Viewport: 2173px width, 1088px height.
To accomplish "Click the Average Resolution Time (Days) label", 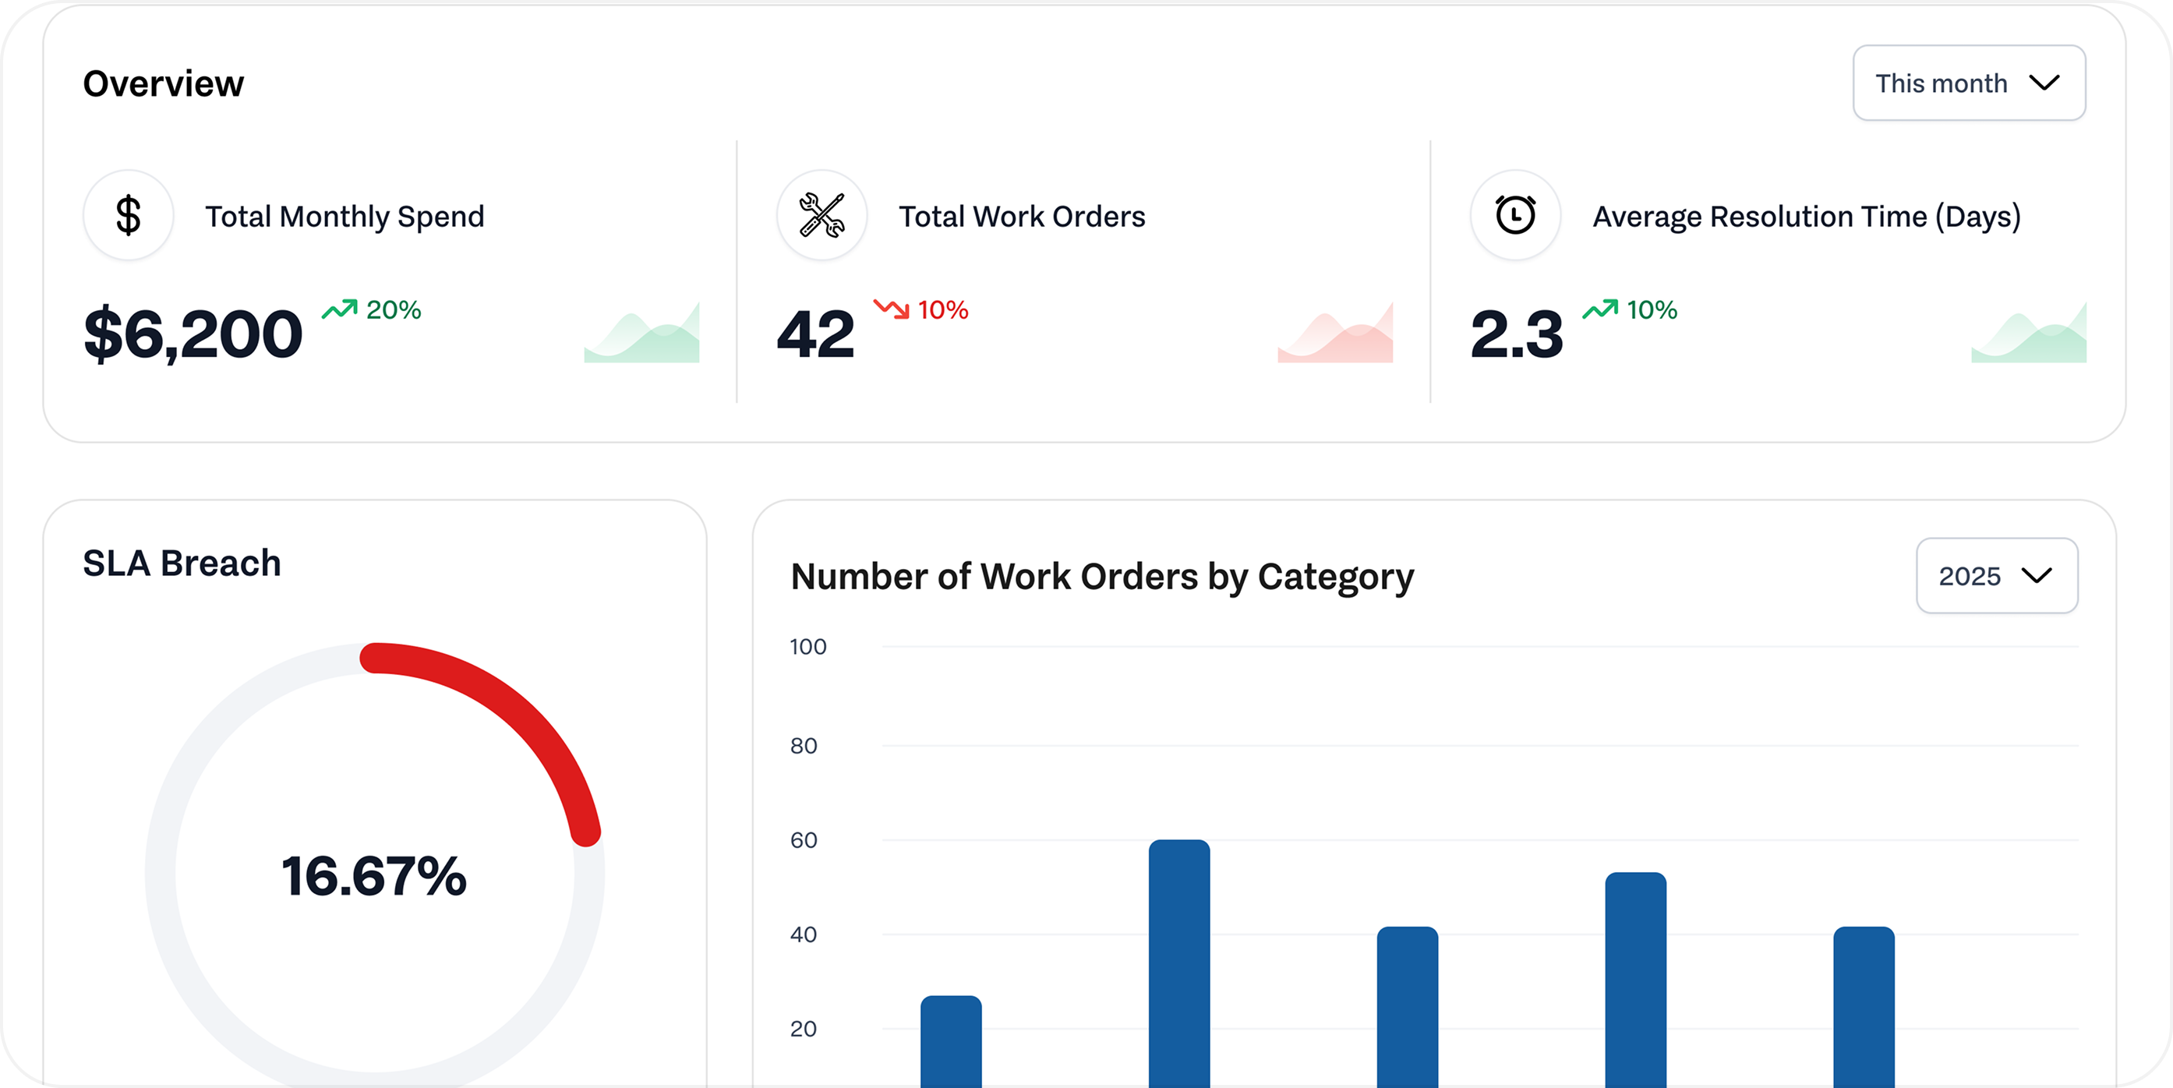I will [1807, 217].
